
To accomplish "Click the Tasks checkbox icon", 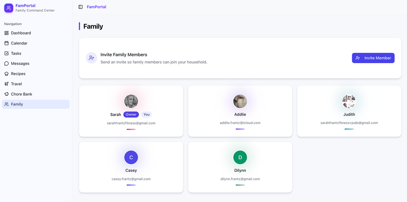I will click(x=7, y=53).
